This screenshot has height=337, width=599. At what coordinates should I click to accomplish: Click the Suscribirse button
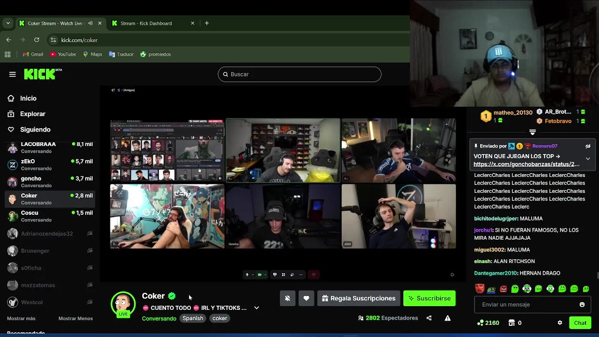coord(429,299)
